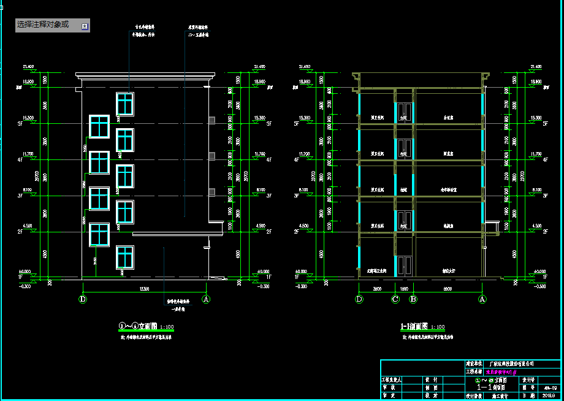Select the ①~④立面图 drawing title
Image resolution: width=564 pixels, height=401 pixels.
(x=138, y=326)
